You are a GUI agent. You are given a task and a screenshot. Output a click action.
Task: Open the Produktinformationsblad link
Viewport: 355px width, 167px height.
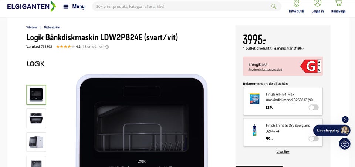(x=266, y=70)
